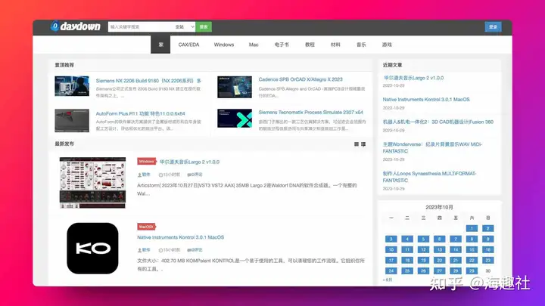Click the Siemens NX 2206 thumbnail image
The height and width of the screenshot is (306, 545).
[x=72, y=87]
